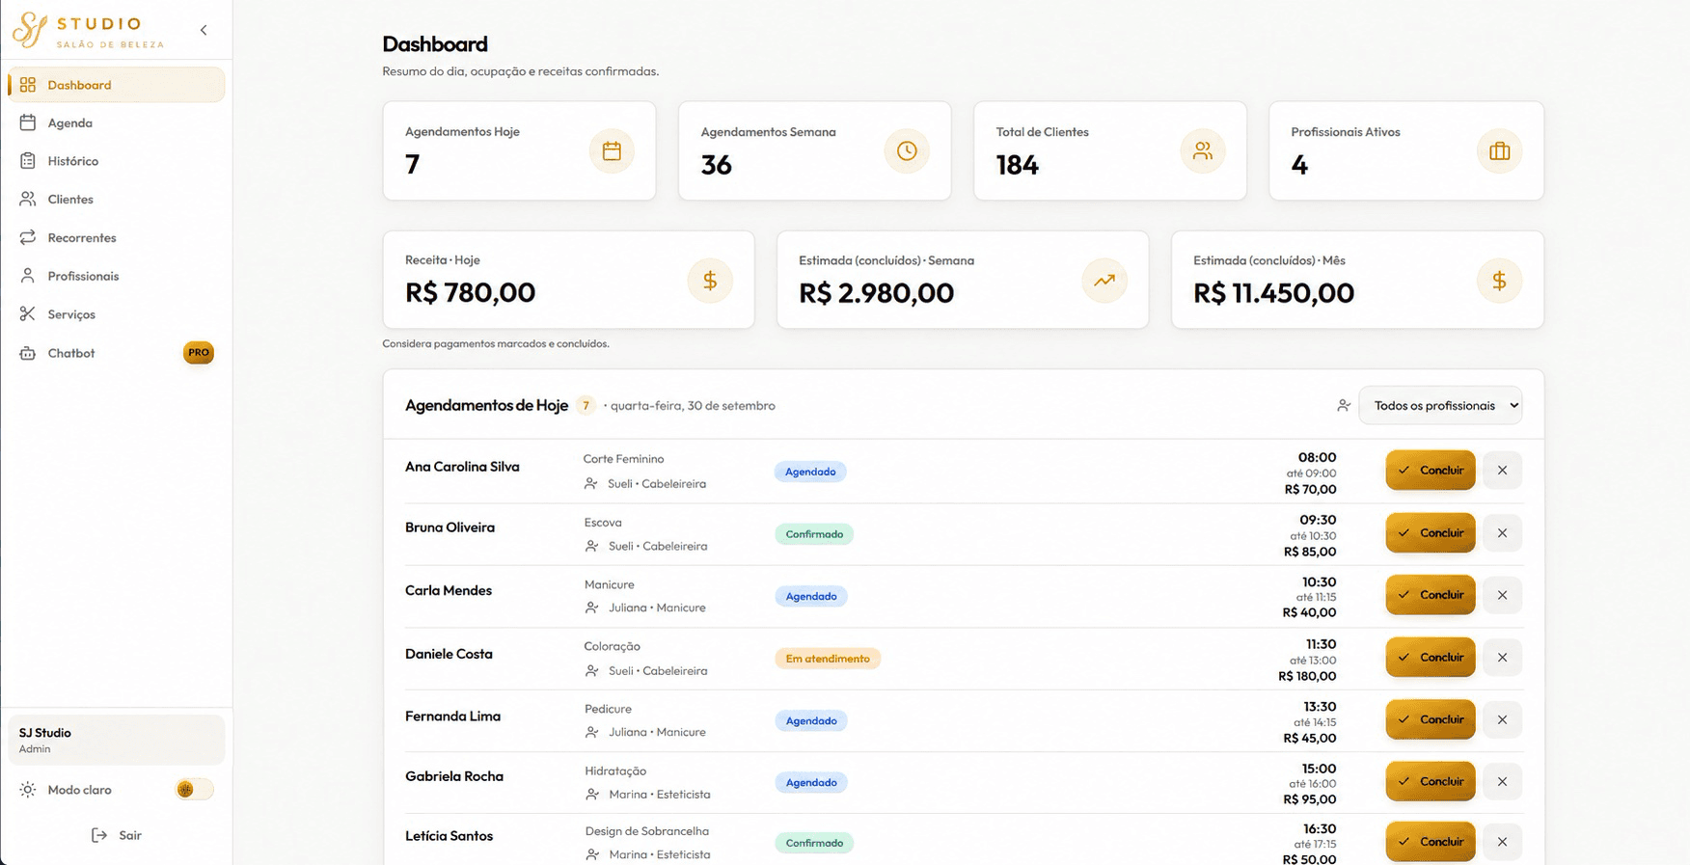Toggle the Modo claro theme switch
Screen dimensions: 1690x865
coord(194,790)
